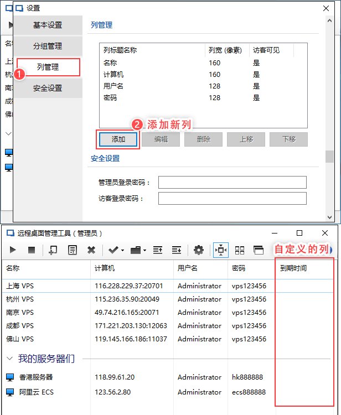Click the Connect (play) toolbar icon
This screenshot has width=341, height=415.
12,250
